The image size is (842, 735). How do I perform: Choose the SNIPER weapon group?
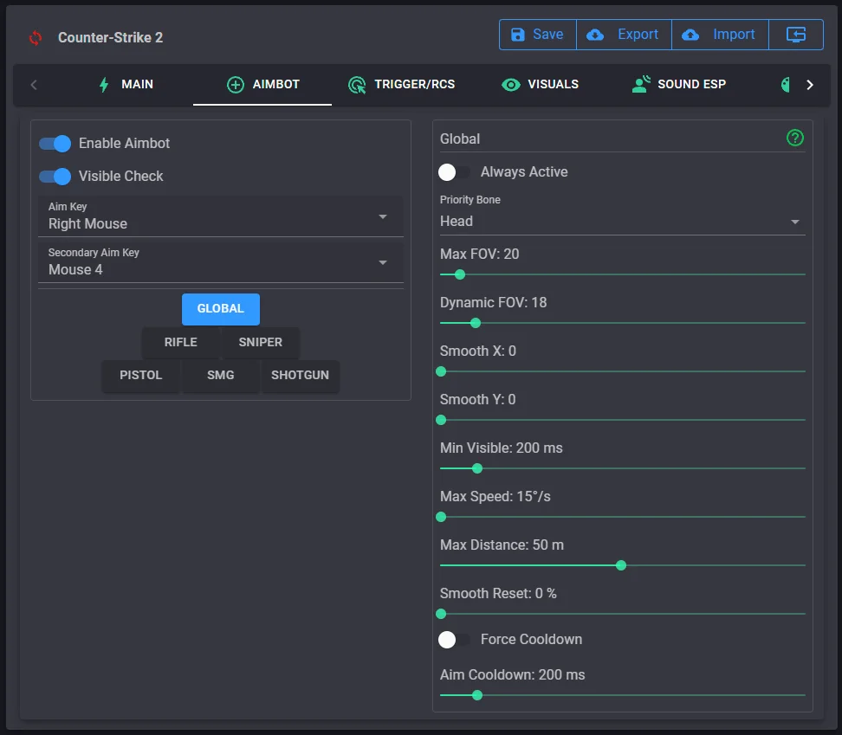pos(261,342)
